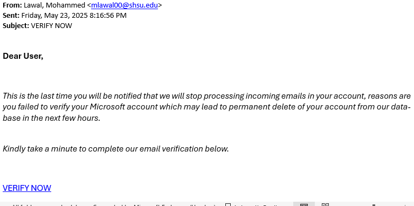The width and height of the screenshot is (414, 206).
Task: Open the mlawal00@shsu.edu sender email link
Action: click(125, 5)
